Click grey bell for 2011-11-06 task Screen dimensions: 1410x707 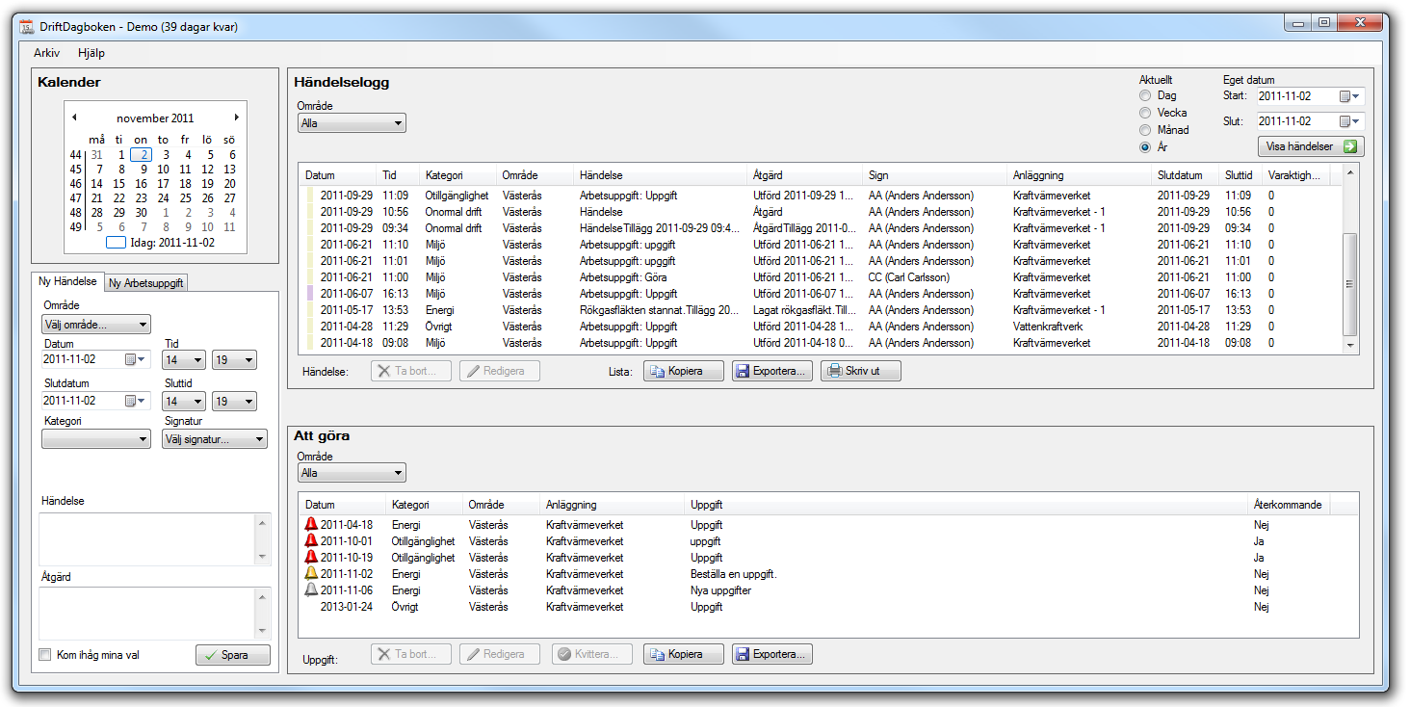pyautogui.click(x=311, y=589)
